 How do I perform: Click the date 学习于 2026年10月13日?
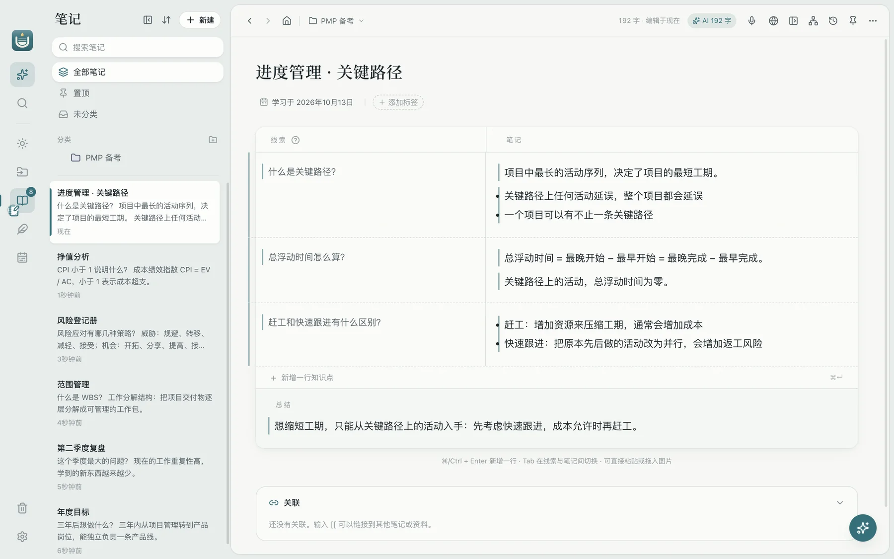[306, 102]
